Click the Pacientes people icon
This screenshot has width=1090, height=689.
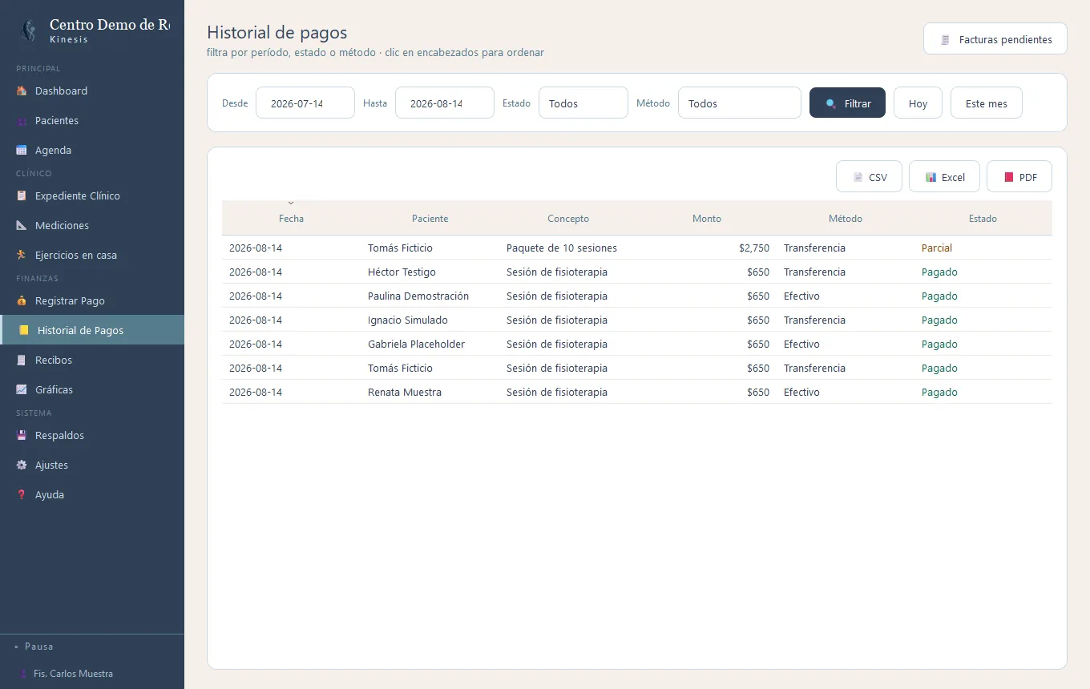tap(22, 120)
